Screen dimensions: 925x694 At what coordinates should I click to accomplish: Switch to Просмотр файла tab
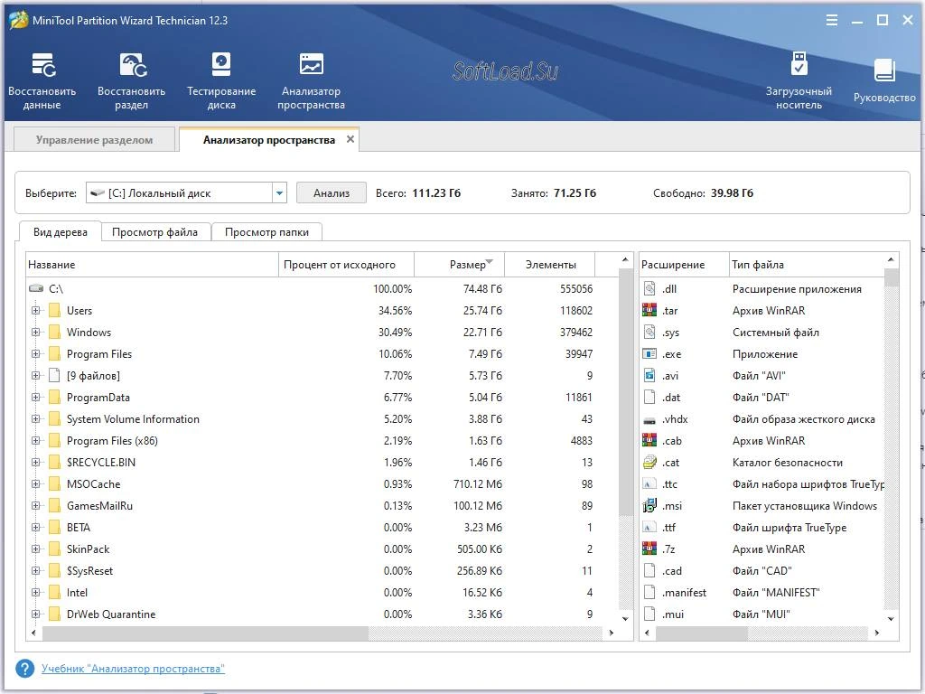(x=154, y=232)
